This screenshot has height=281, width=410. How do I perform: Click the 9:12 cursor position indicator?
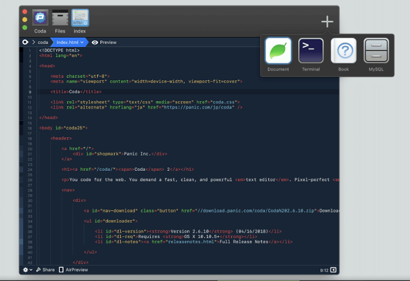(324, 270)
